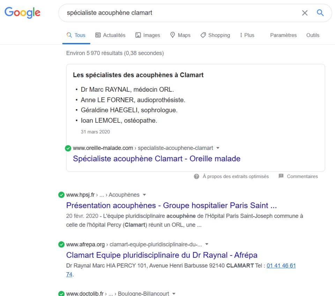
Task: Click the green checkmark beside www.hpsj.fr
Action: pyautogui.click(x=61, y=195)
